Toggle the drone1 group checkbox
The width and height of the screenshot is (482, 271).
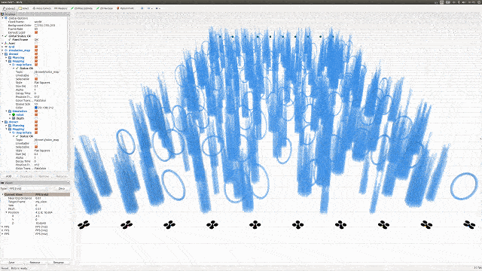pyautogui.click(x=36, y=122)
